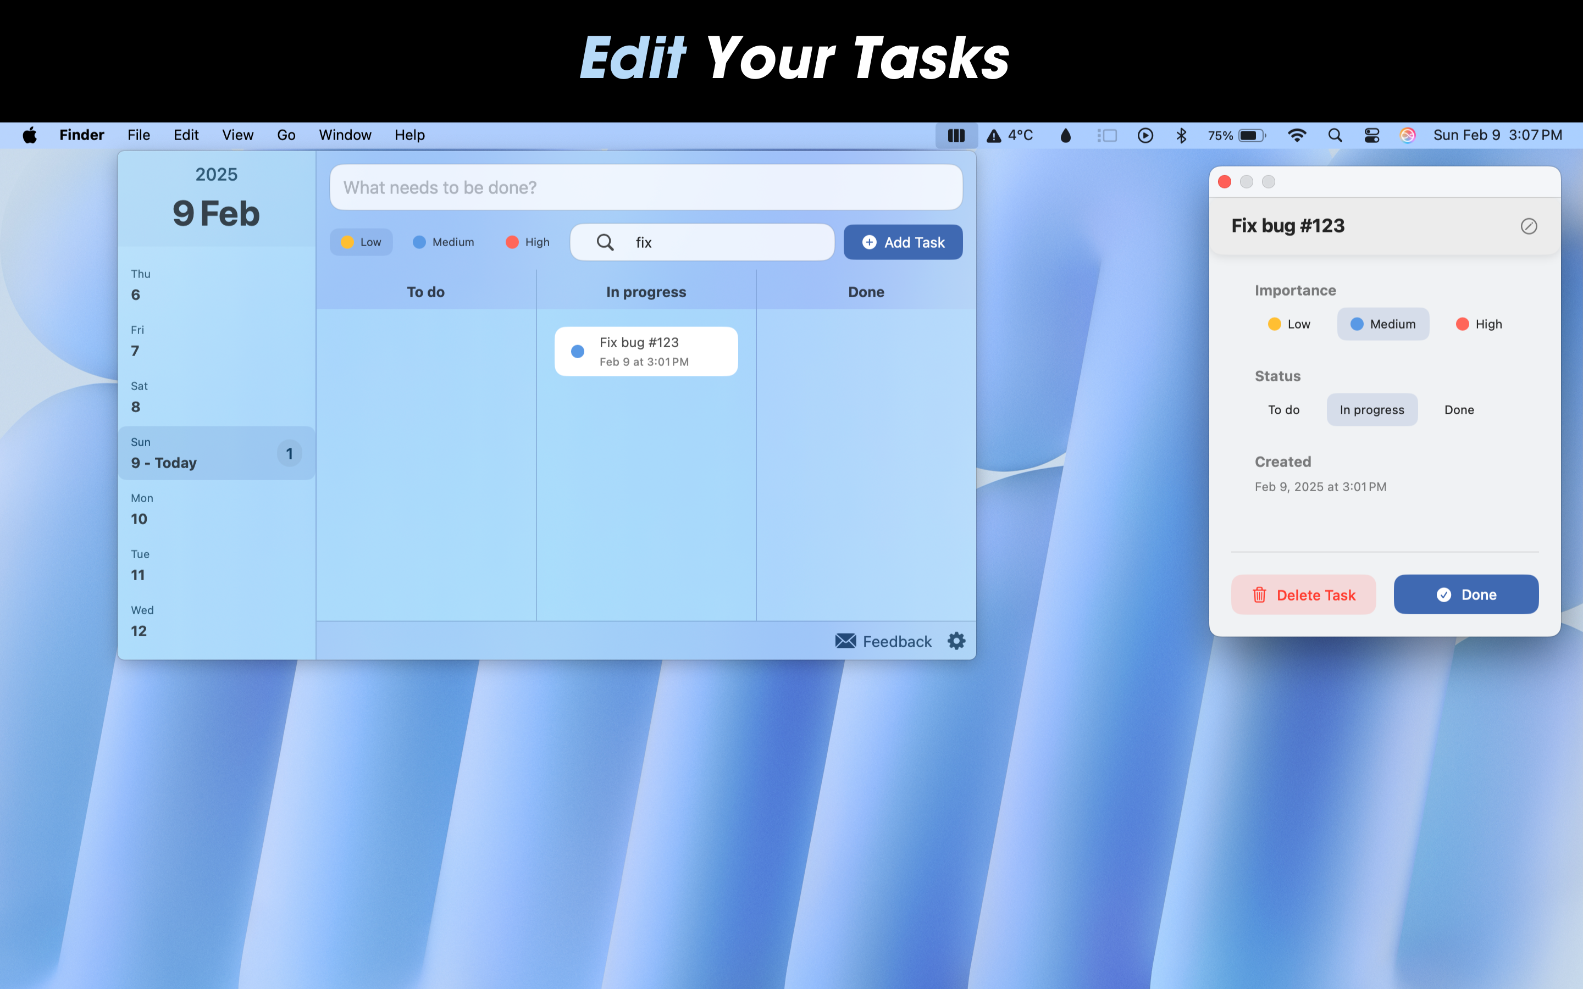Set task status to To do
The height and width of the screenshot is (989, 1583).
pyautogui.click(x=1283, y=409)
